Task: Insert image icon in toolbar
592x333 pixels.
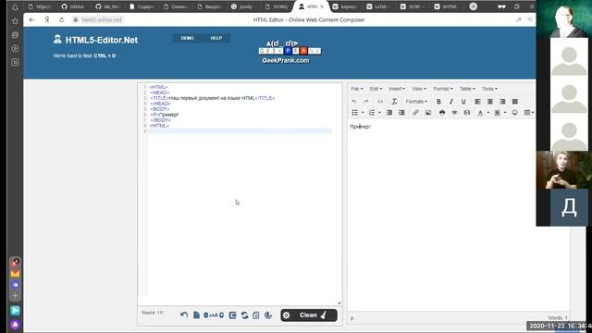Action: (x=428, y=113)
